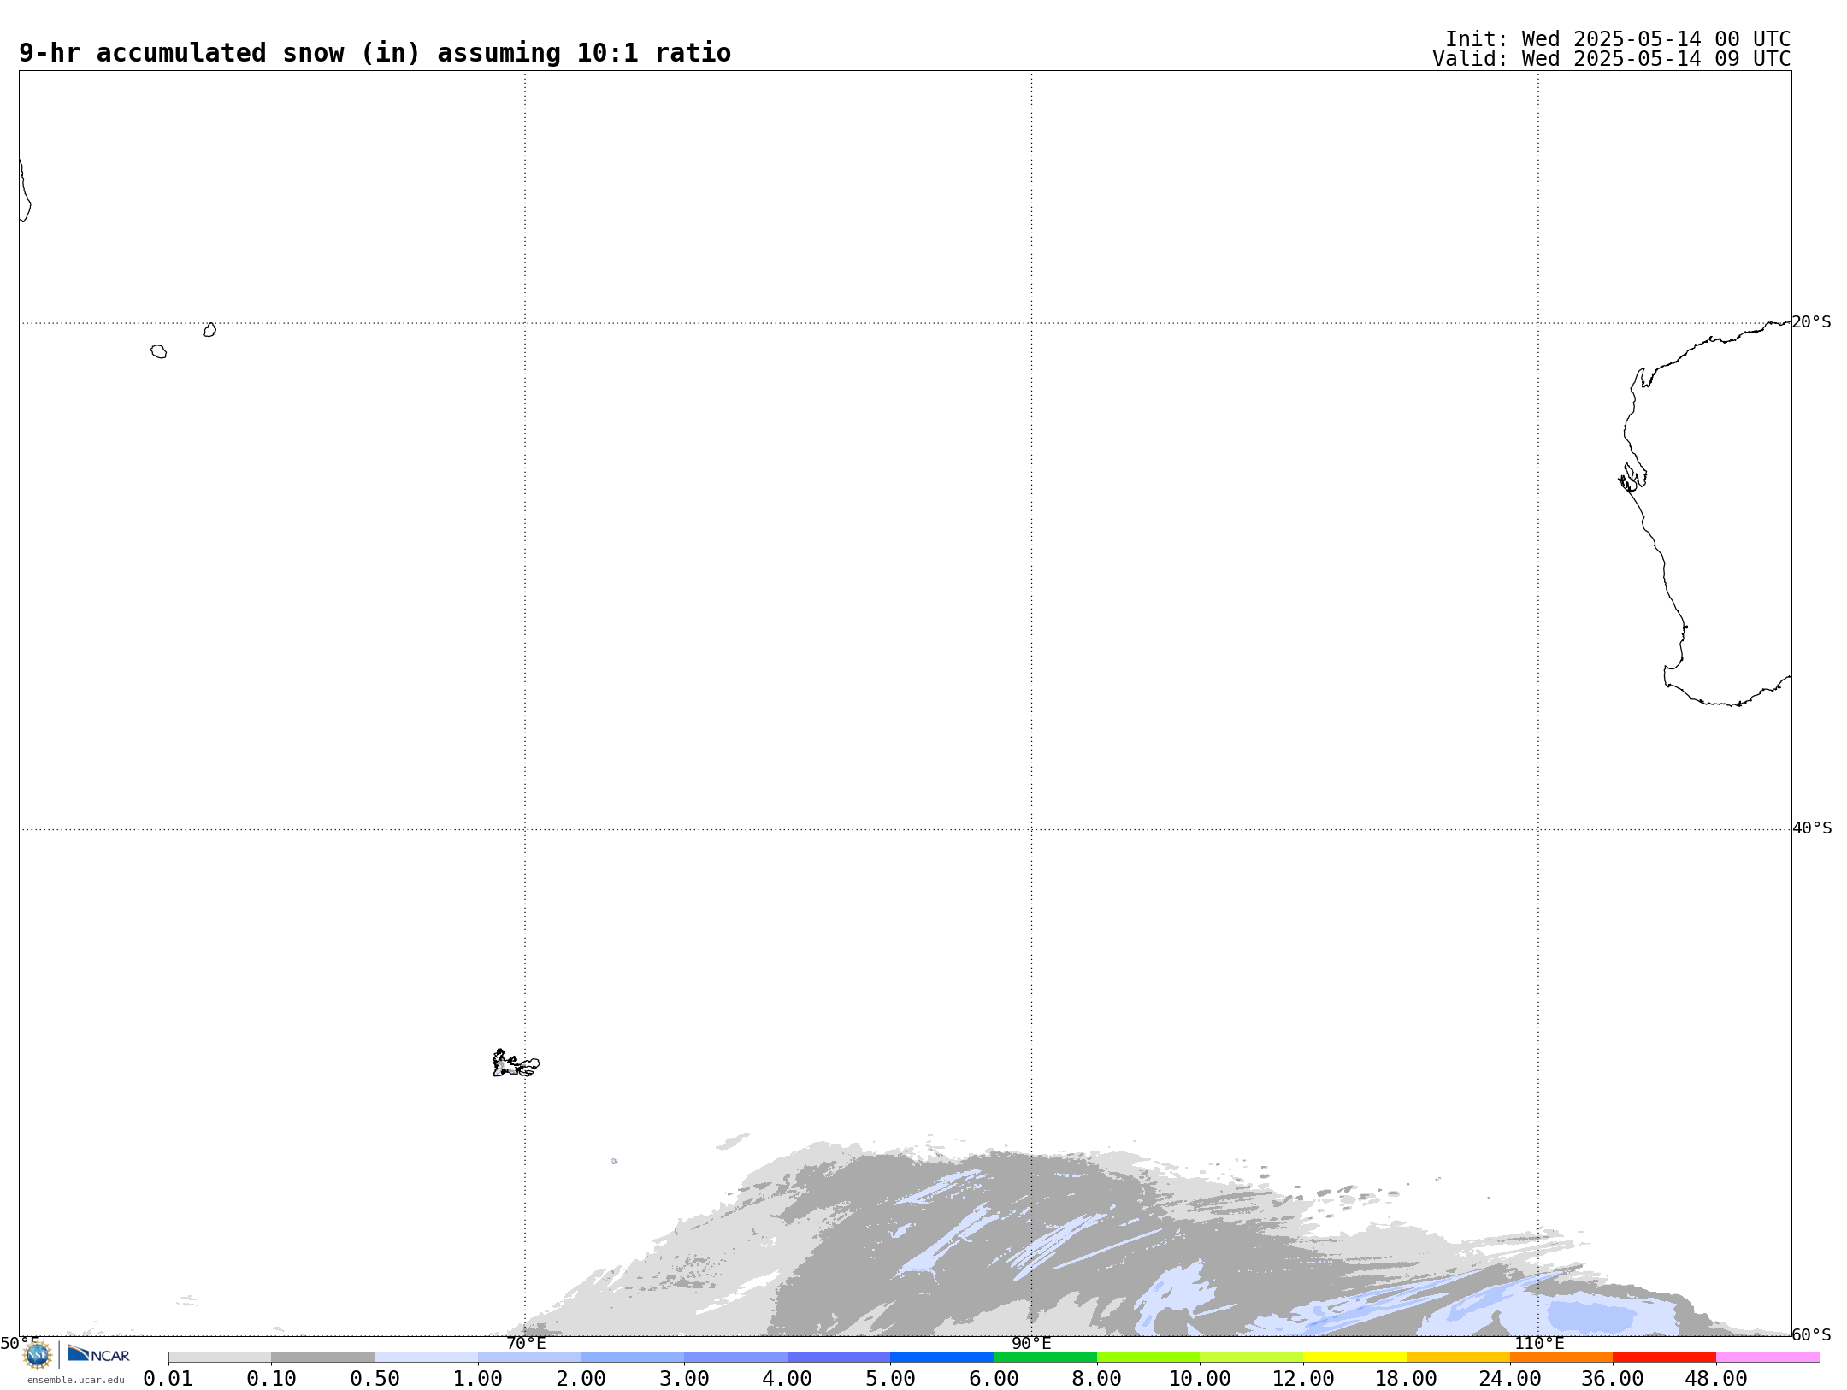Viewport: 1847px width, 1390px height.
Task: Choose the 4.00–5.00 violet-blue legend swatch
Action: click(839, 1358)
